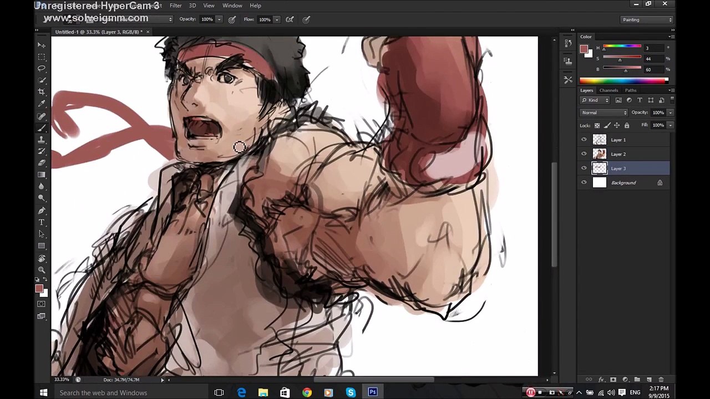Open brush Opacity dropdown in options bar
The height and width of the screenshot is (399, 710).
pos(219,19)
